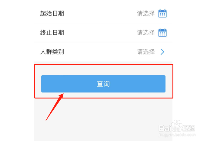Image resolution: width=207 pixels, height=142 pixels.
Task: Click the 经验 watermark text
Action: click(189, 128)
